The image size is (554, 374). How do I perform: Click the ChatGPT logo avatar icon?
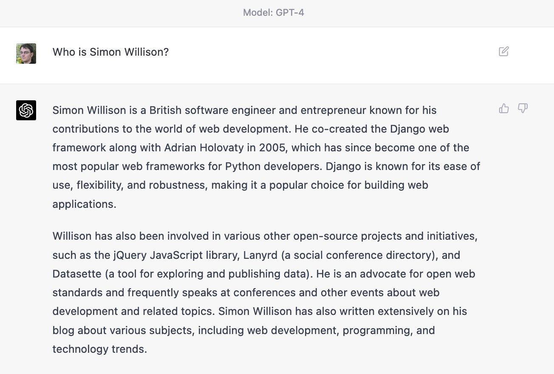tap(26, 110)
